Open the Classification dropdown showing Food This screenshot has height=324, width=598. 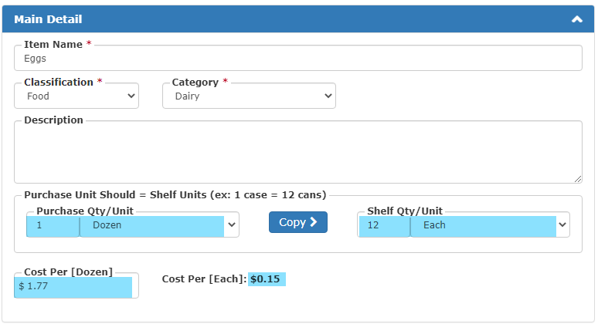(76, 96)
